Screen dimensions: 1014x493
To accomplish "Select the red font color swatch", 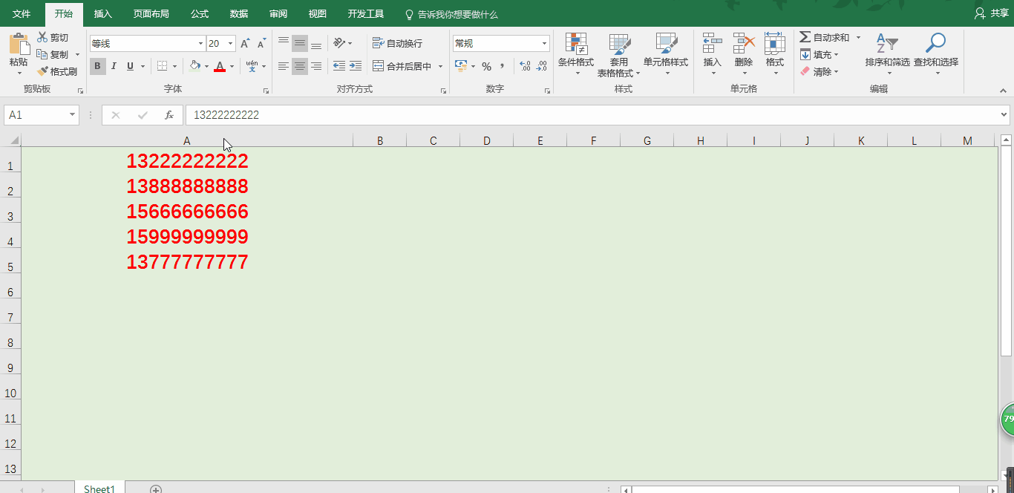I will pos(220,66).
